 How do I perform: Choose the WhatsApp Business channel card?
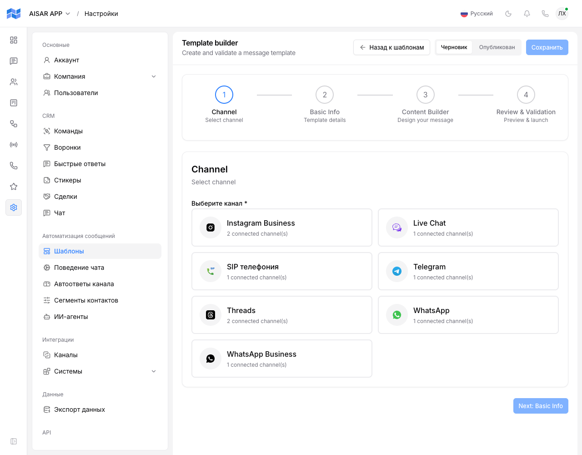tap(282, 359)
